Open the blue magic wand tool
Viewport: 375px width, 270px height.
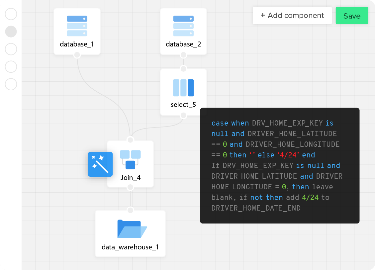(x=100, y=164)
